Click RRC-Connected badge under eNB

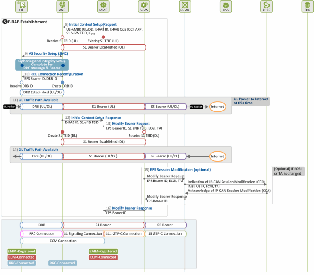(62, 263)
